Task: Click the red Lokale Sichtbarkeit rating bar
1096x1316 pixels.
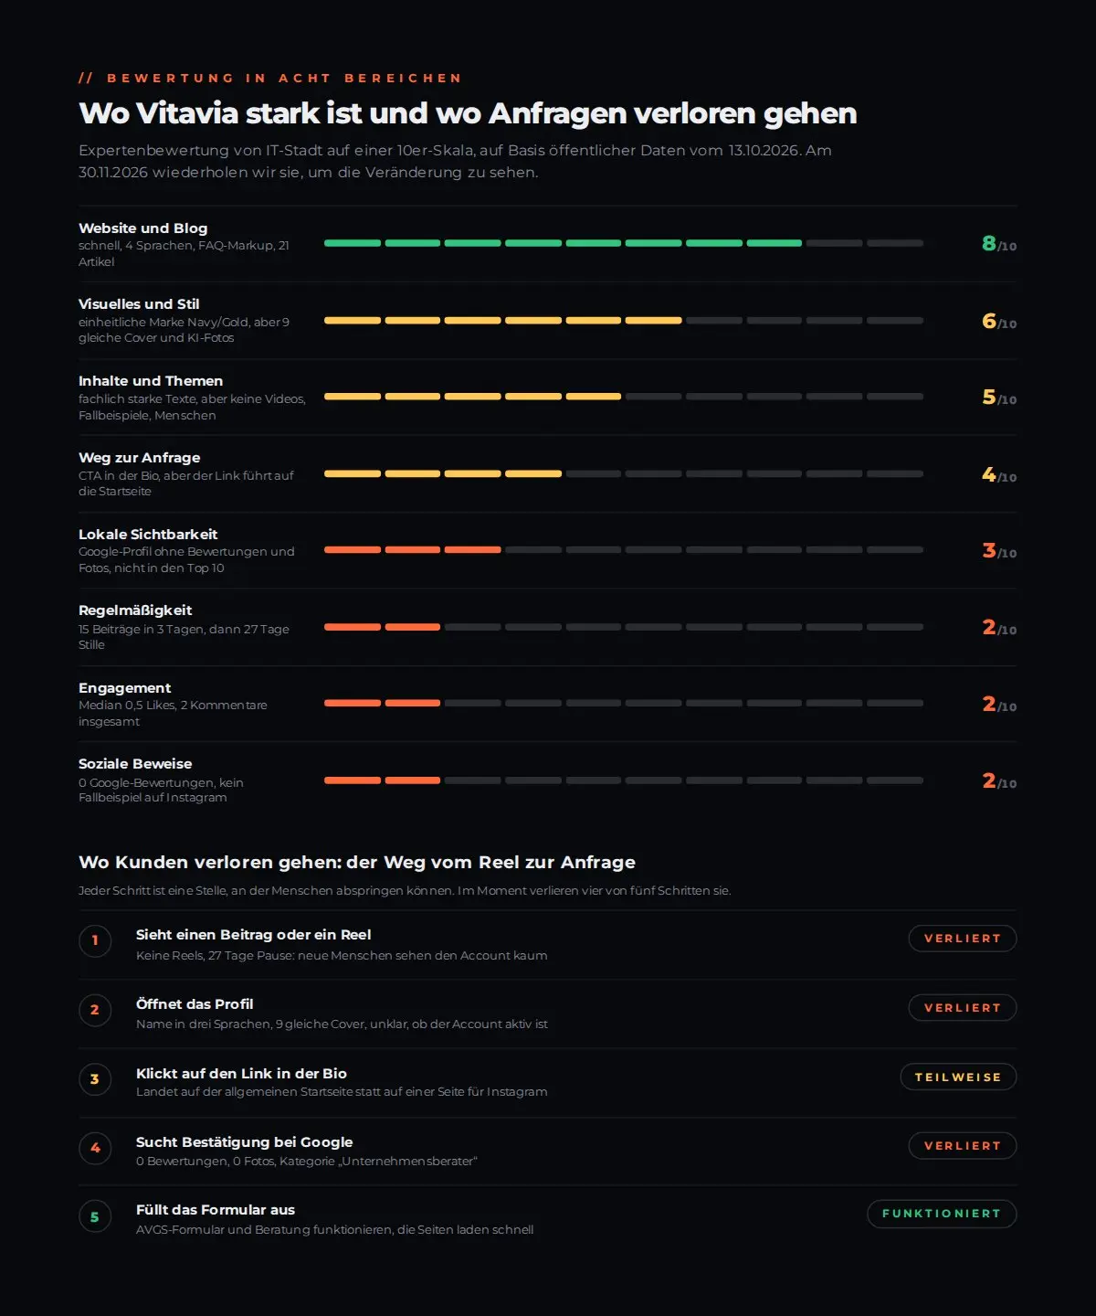Action: (x=624, y=550)
